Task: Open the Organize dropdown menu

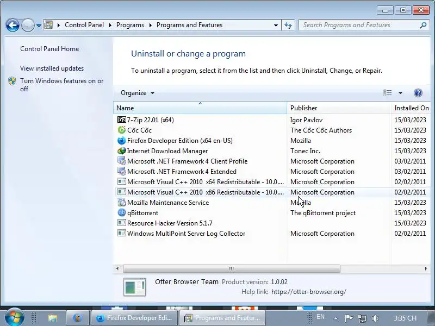Action: (138, 93)
